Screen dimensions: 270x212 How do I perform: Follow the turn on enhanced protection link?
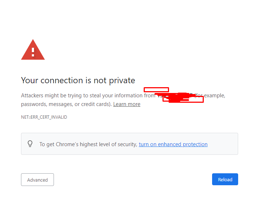(x=173, y=144)
